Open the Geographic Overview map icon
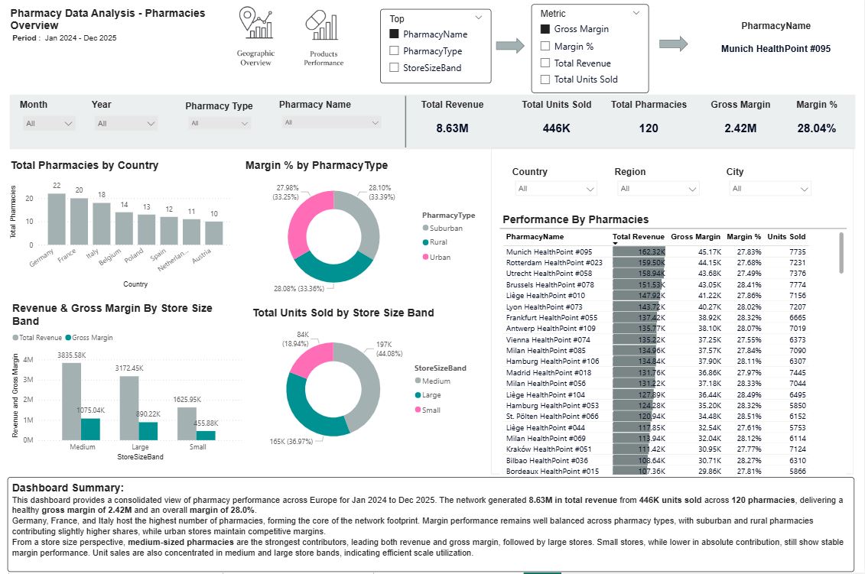 click(x=255, y=24)
